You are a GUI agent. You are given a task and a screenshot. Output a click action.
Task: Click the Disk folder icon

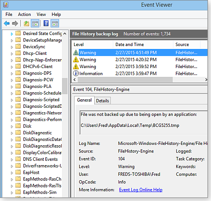[18, 126]
